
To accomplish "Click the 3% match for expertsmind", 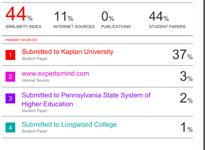I will coord(186,76).
